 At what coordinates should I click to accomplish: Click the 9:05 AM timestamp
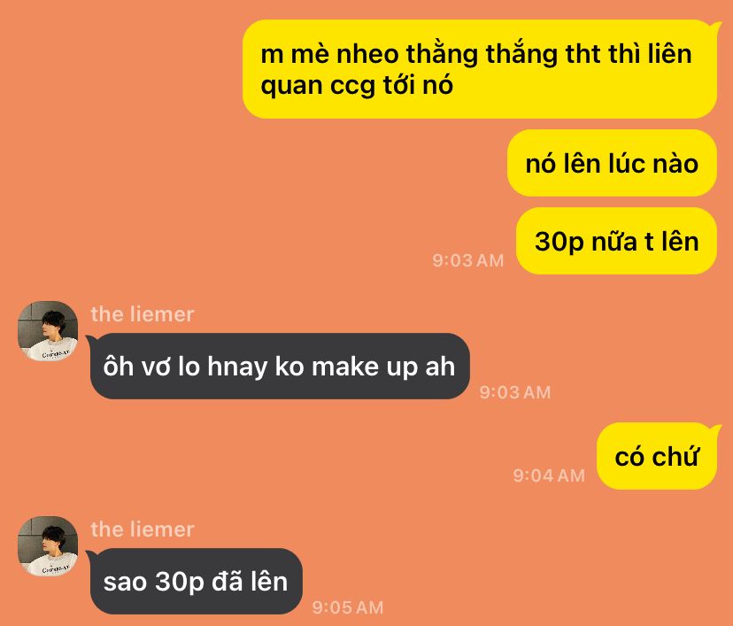pyautogui.click(x=348, y=607)
